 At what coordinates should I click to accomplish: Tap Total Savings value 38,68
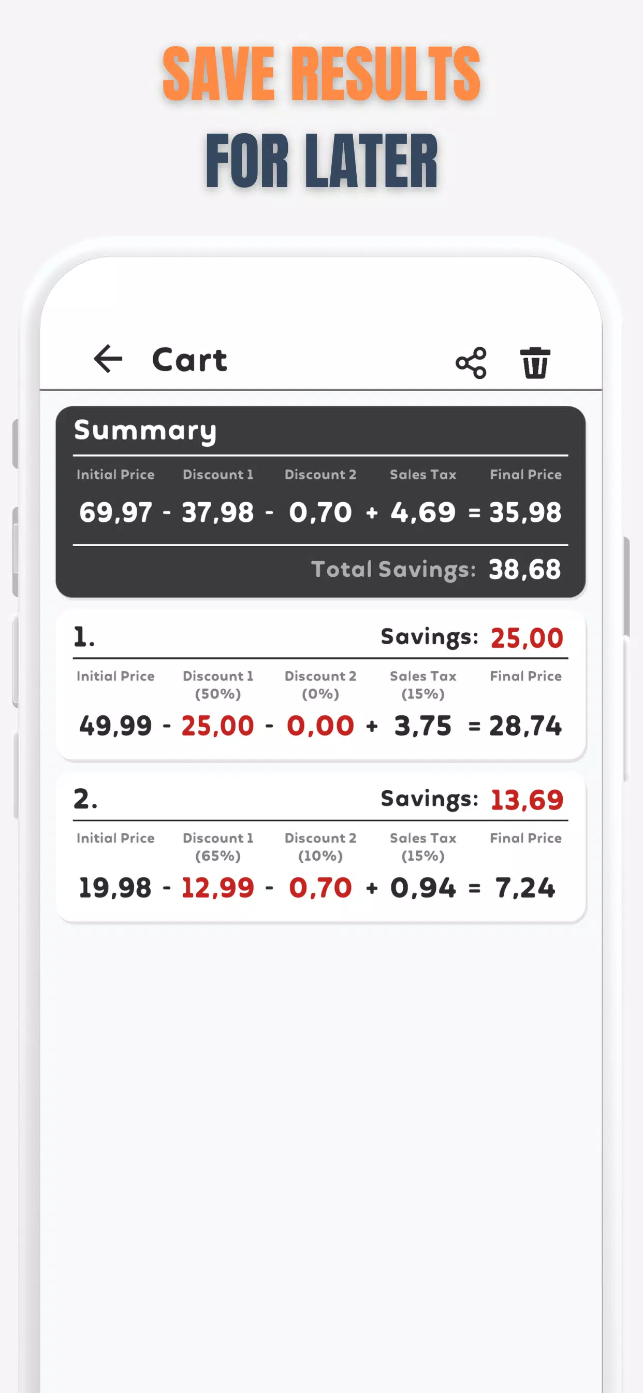pyautogui.click(x=524, y=570)
